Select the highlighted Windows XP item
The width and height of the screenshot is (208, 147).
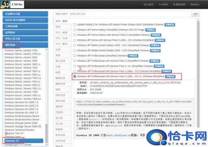coord(24,141)
